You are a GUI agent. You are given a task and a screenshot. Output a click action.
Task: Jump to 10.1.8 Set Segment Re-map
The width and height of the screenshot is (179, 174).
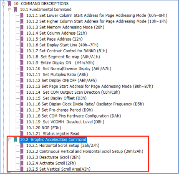(x=63, y=57)
